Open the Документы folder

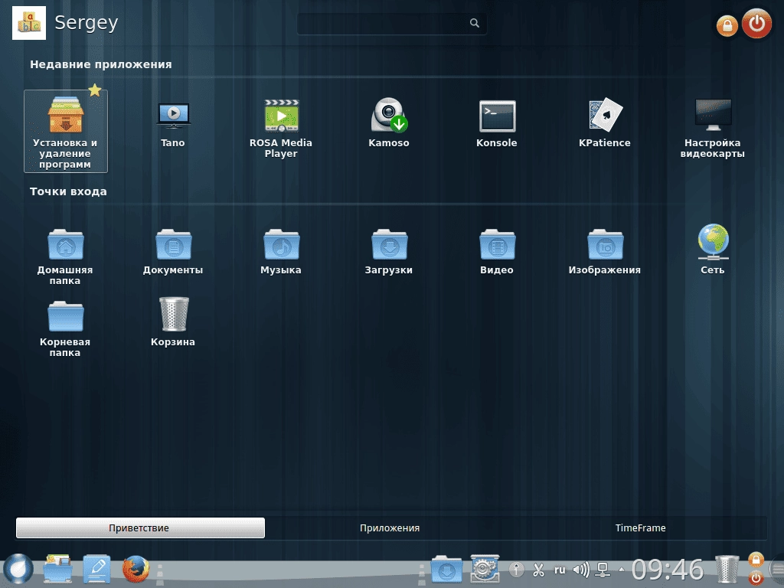pyautogui.click(x=173, y=251)
